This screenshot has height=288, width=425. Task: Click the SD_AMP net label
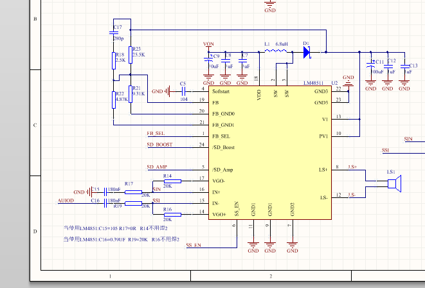tap(157, 167)
